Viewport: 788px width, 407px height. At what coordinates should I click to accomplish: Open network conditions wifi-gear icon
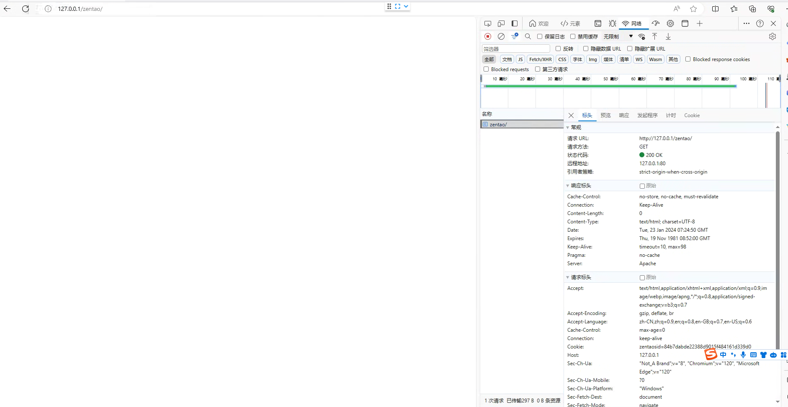(x=641, y=36)
